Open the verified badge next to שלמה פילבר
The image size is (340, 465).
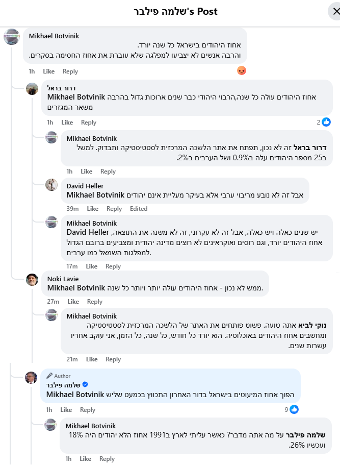[85, 384]
